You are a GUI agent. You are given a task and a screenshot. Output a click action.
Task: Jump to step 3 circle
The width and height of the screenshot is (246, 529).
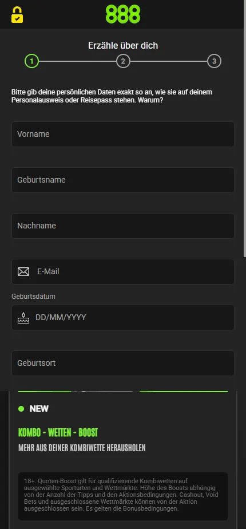click(x=214, y=61)
